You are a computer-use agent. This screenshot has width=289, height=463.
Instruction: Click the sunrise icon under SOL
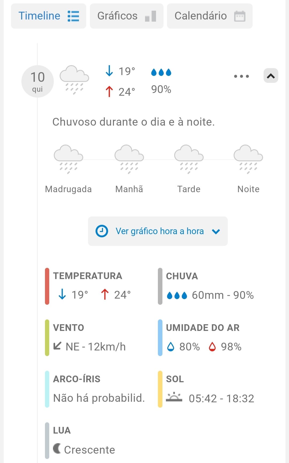click(x=174, y=398)
